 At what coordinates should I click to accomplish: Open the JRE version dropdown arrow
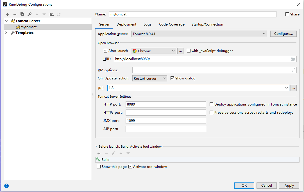286,88
